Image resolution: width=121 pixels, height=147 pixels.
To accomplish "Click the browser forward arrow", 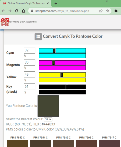I will [10, 11].
